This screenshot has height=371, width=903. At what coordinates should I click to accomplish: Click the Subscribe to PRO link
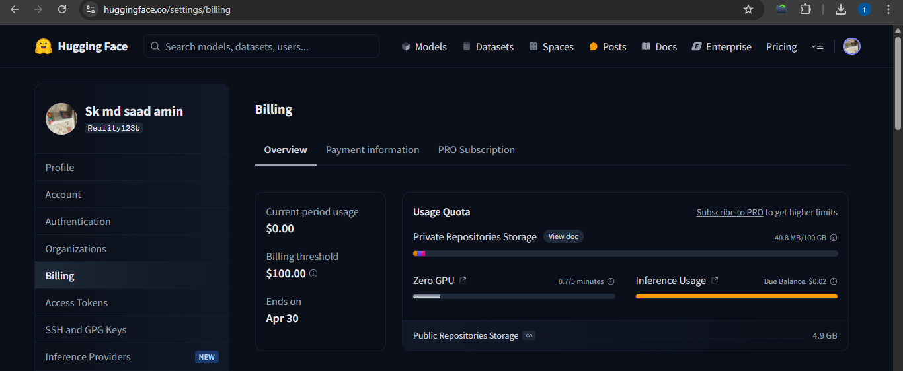click(730, 213)
